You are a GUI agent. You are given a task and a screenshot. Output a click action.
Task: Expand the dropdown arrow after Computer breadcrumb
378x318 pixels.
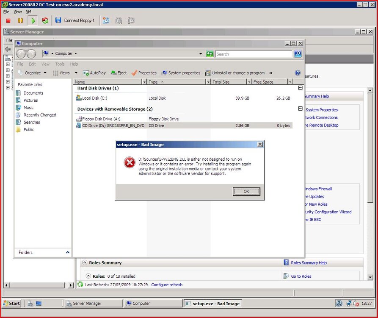click(76, 53)
